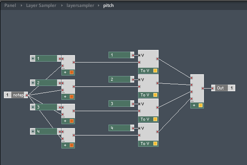
Task: Click plus symbol on adder beside knob 1
Action: point(65,73)
